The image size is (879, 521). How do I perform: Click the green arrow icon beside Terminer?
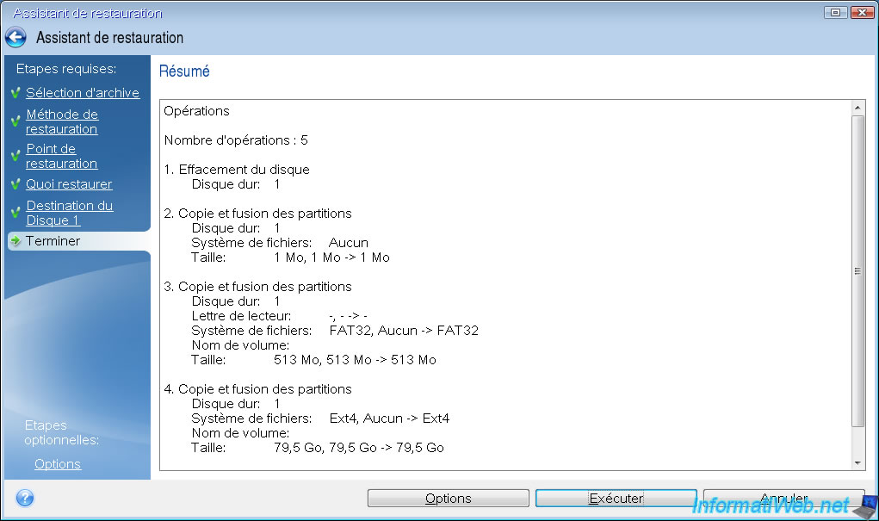pyautogui.click(x=15, y=242)
